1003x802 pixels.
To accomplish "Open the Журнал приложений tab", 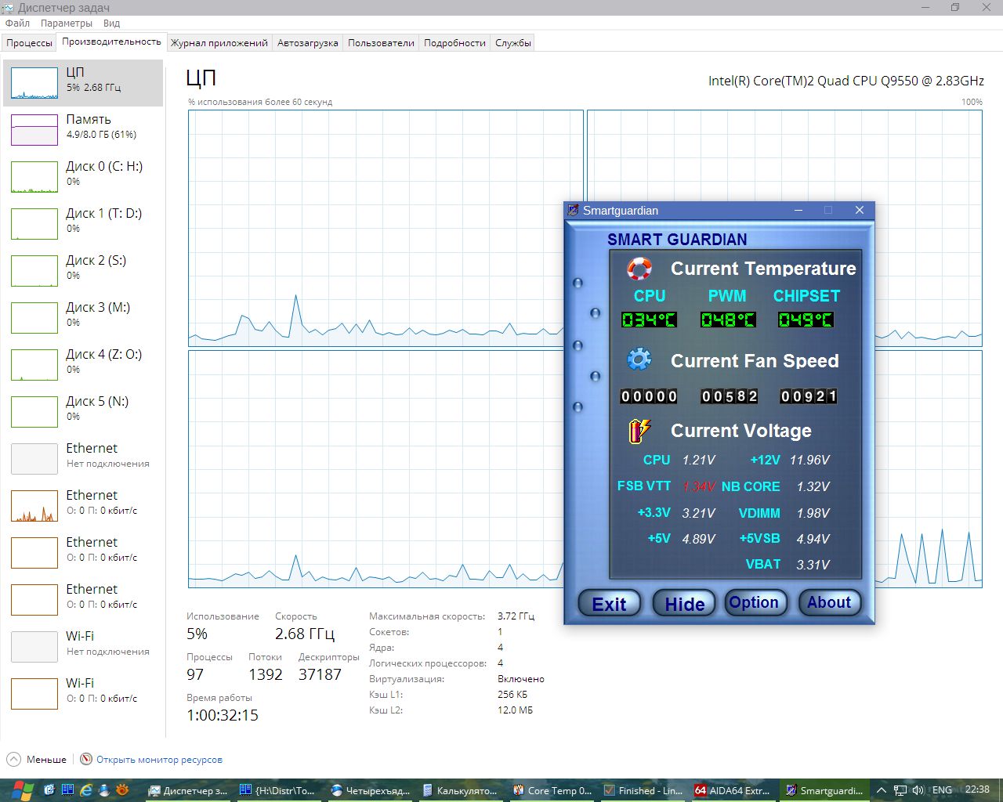I will (x=219, y=43).
